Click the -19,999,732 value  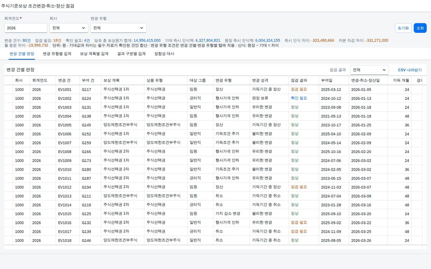coord(38,45)
